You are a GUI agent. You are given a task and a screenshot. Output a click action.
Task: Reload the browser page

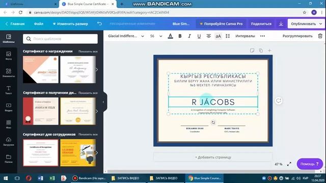point(20,12)
